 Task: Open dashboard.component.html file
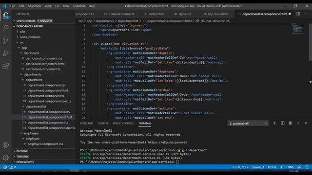(x=45, y=64)
